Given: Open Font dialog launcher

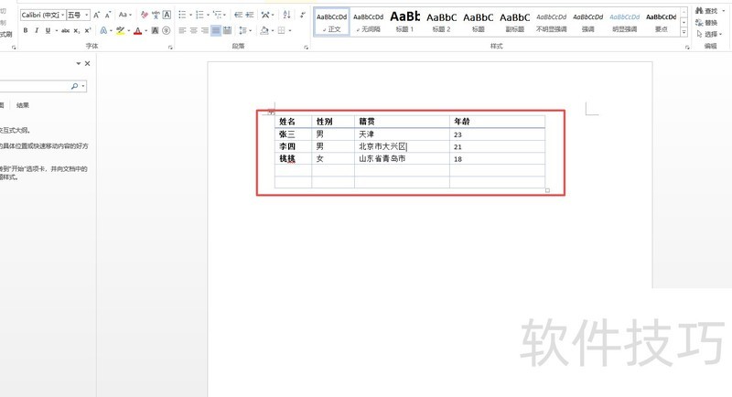Looking at the screenshot, I should pyautogui.click(x=170, y=48).
